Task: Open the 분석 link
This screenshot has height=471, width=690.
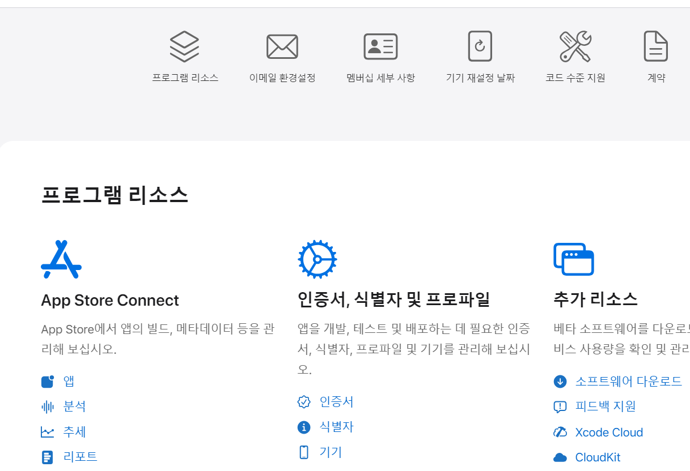Action: tap(74, 406)
